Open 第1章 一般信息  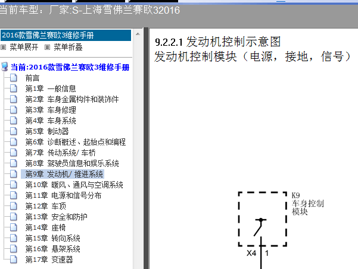tap(51, 88)
